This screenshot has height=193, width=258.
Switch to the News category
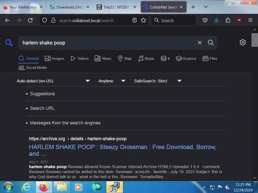[x=103, y=58]
